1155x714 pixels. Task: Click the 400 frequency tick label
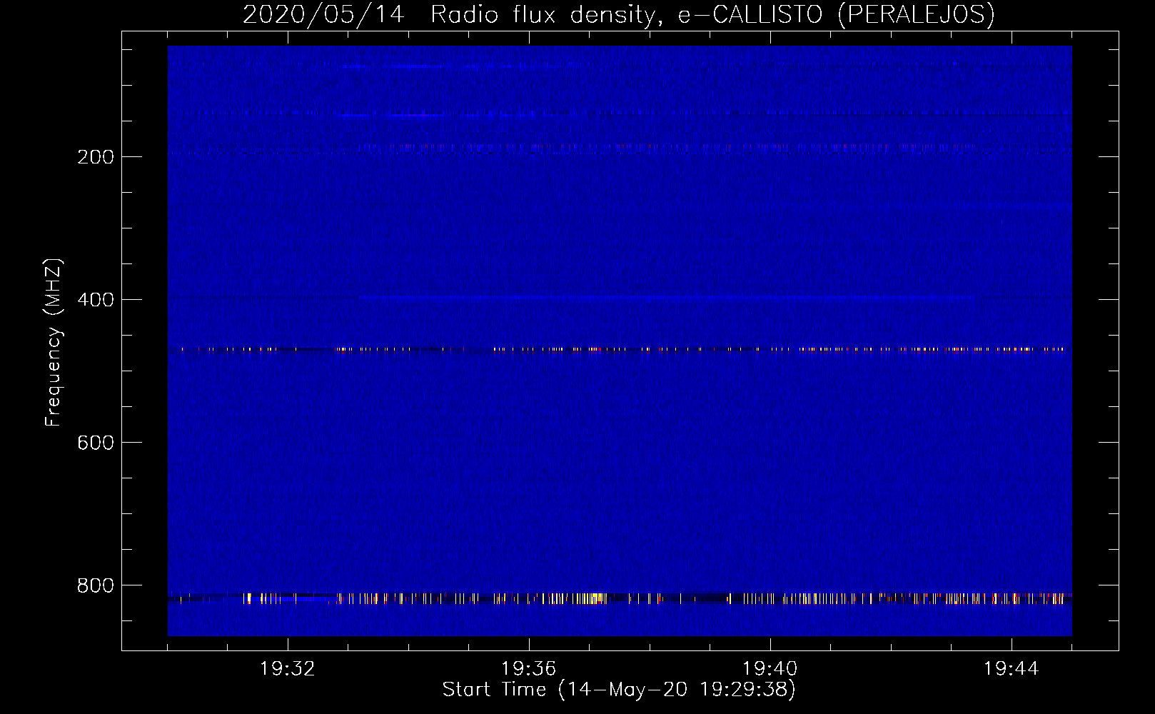pos(96,300)
